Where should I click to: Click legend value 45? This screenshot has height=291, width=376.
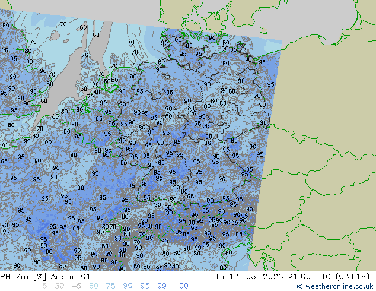(77, 286)
